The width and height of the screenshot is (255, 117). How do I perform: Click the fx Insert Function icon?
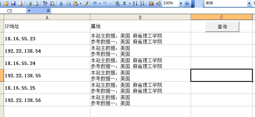click(48, 11)
